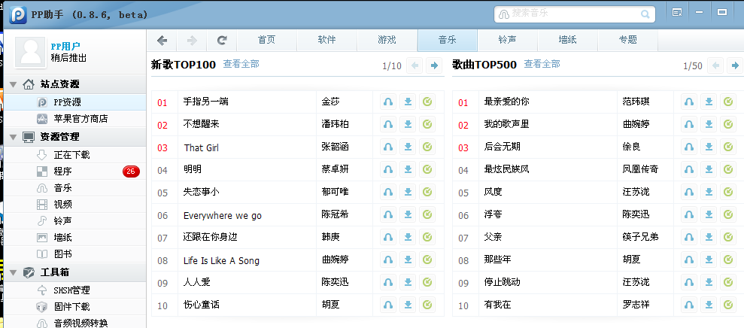Open the 游戏 tab
This screenshot has height=328, width=744.
pos(387,41)
